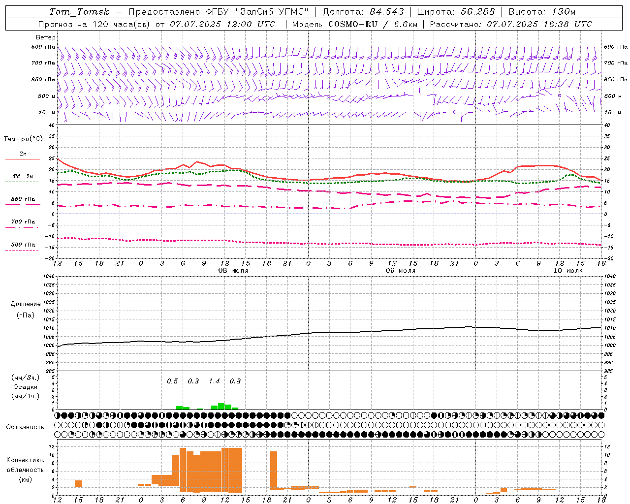630x504 pixels.
Task: Click the forecast header Прогноз на 120 часа(ов)
Action: click(x=95, y=24)
